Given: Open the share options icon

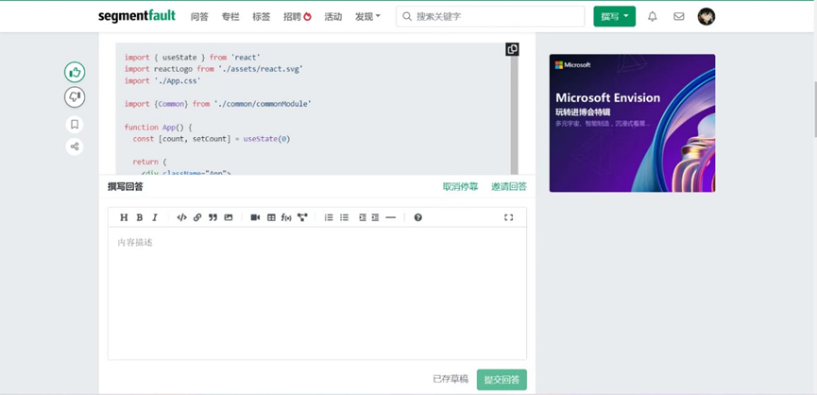Looking at the screenshot, I should pos(75,146).
